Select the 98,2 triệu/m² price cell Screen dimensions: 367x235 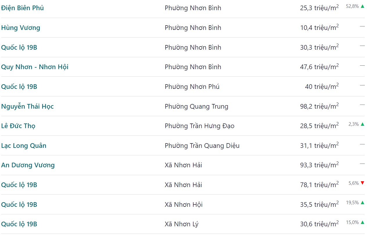(x=319, y=106)
